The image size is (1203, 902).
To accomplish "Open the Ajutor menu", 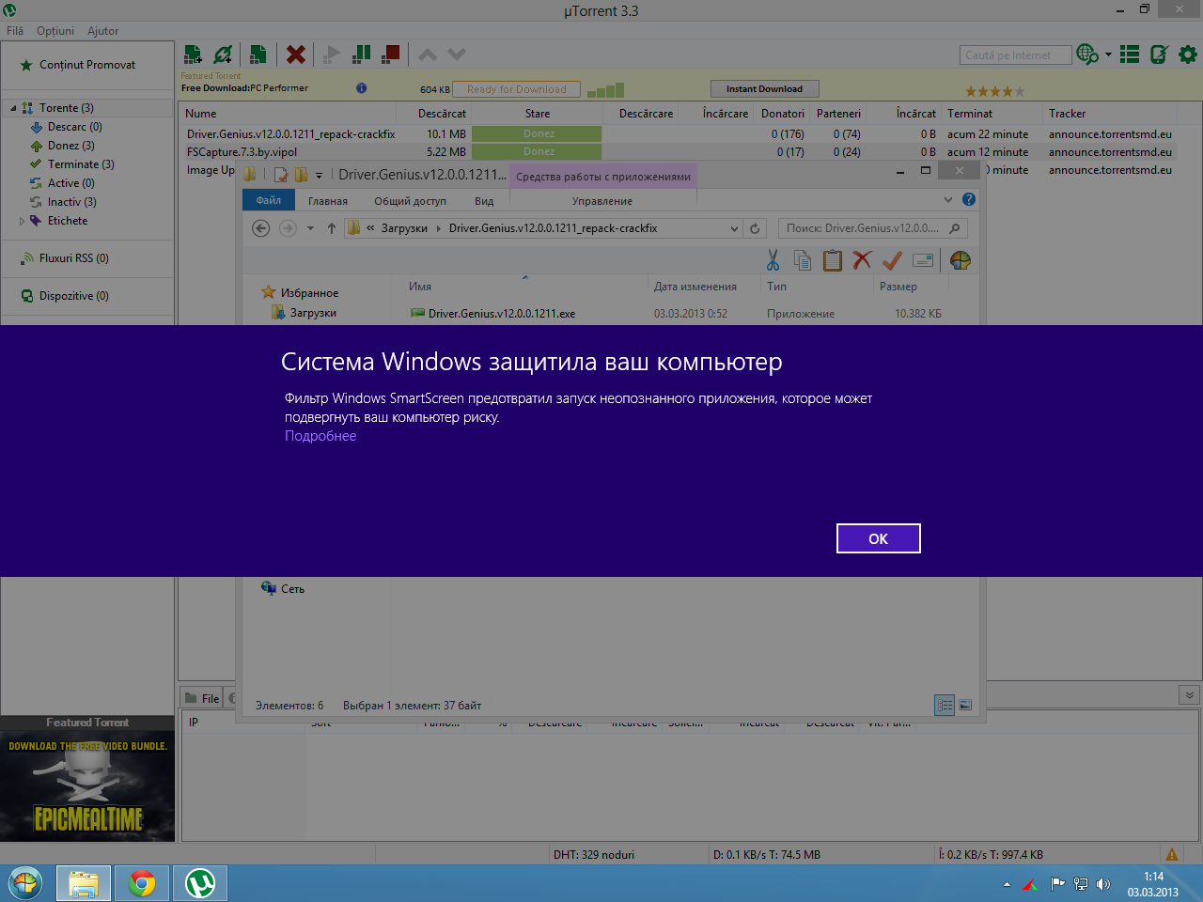I will (102, 31).
